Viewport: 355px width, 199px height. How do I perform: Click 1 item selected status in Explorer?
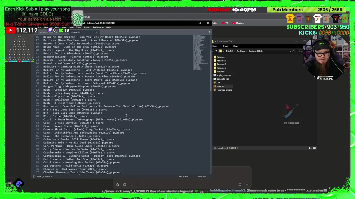pyautogui.click(x=220, y=148)
